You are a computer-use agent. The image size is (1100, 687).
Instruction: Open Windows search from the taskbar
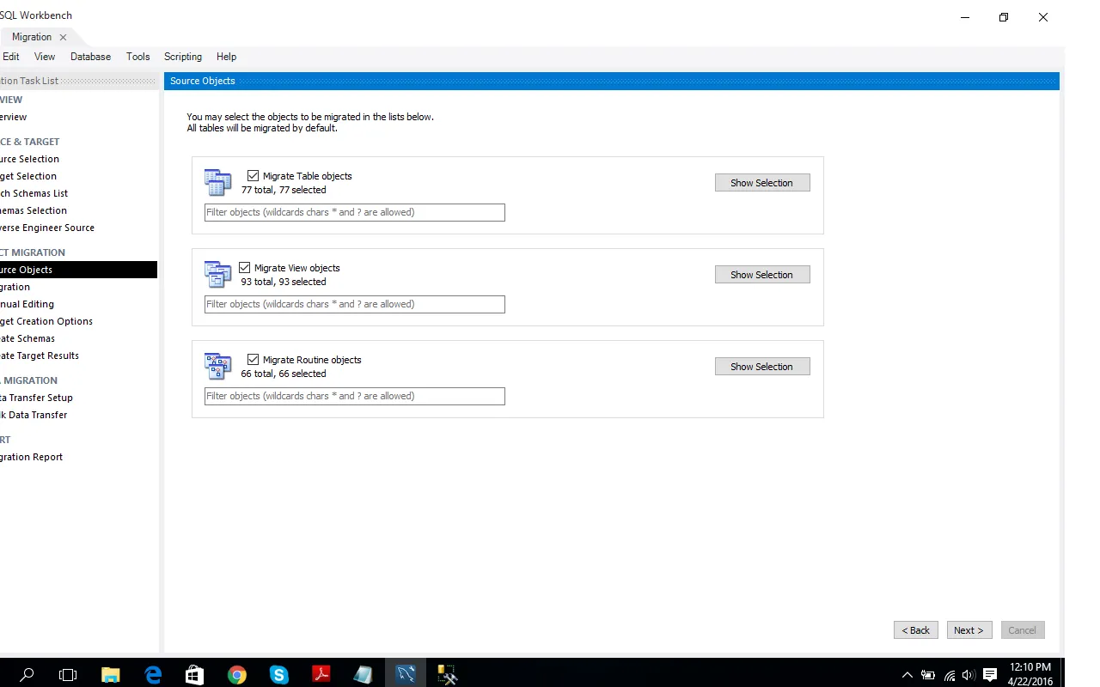pos(27,674)
